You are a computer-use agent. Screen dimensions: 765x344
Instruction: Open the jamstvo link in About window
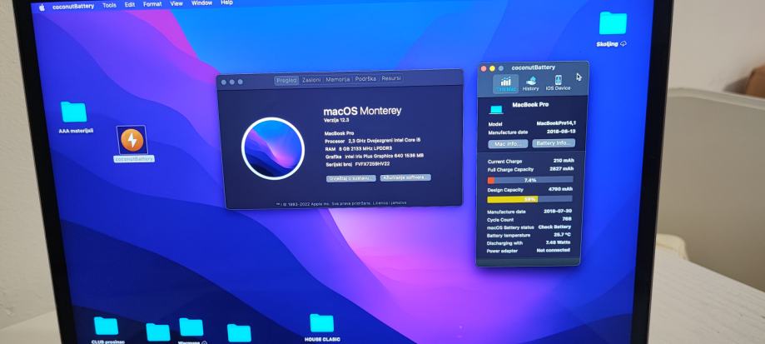point(399,202)
